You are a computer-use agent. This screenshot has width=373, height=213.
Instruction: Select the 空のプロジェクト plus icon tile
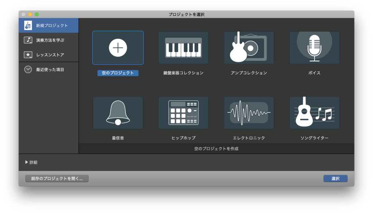point(118,48)
